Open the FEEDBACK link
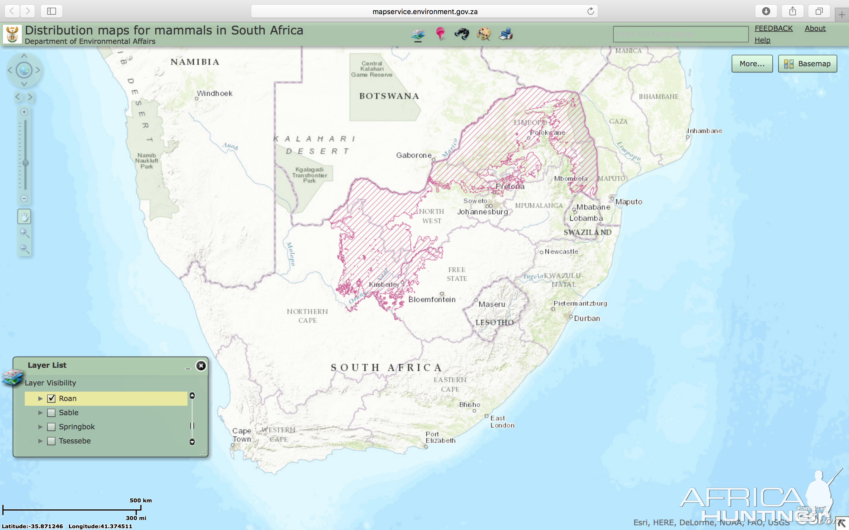Screen dimensions: 849x530 [774, 28]
